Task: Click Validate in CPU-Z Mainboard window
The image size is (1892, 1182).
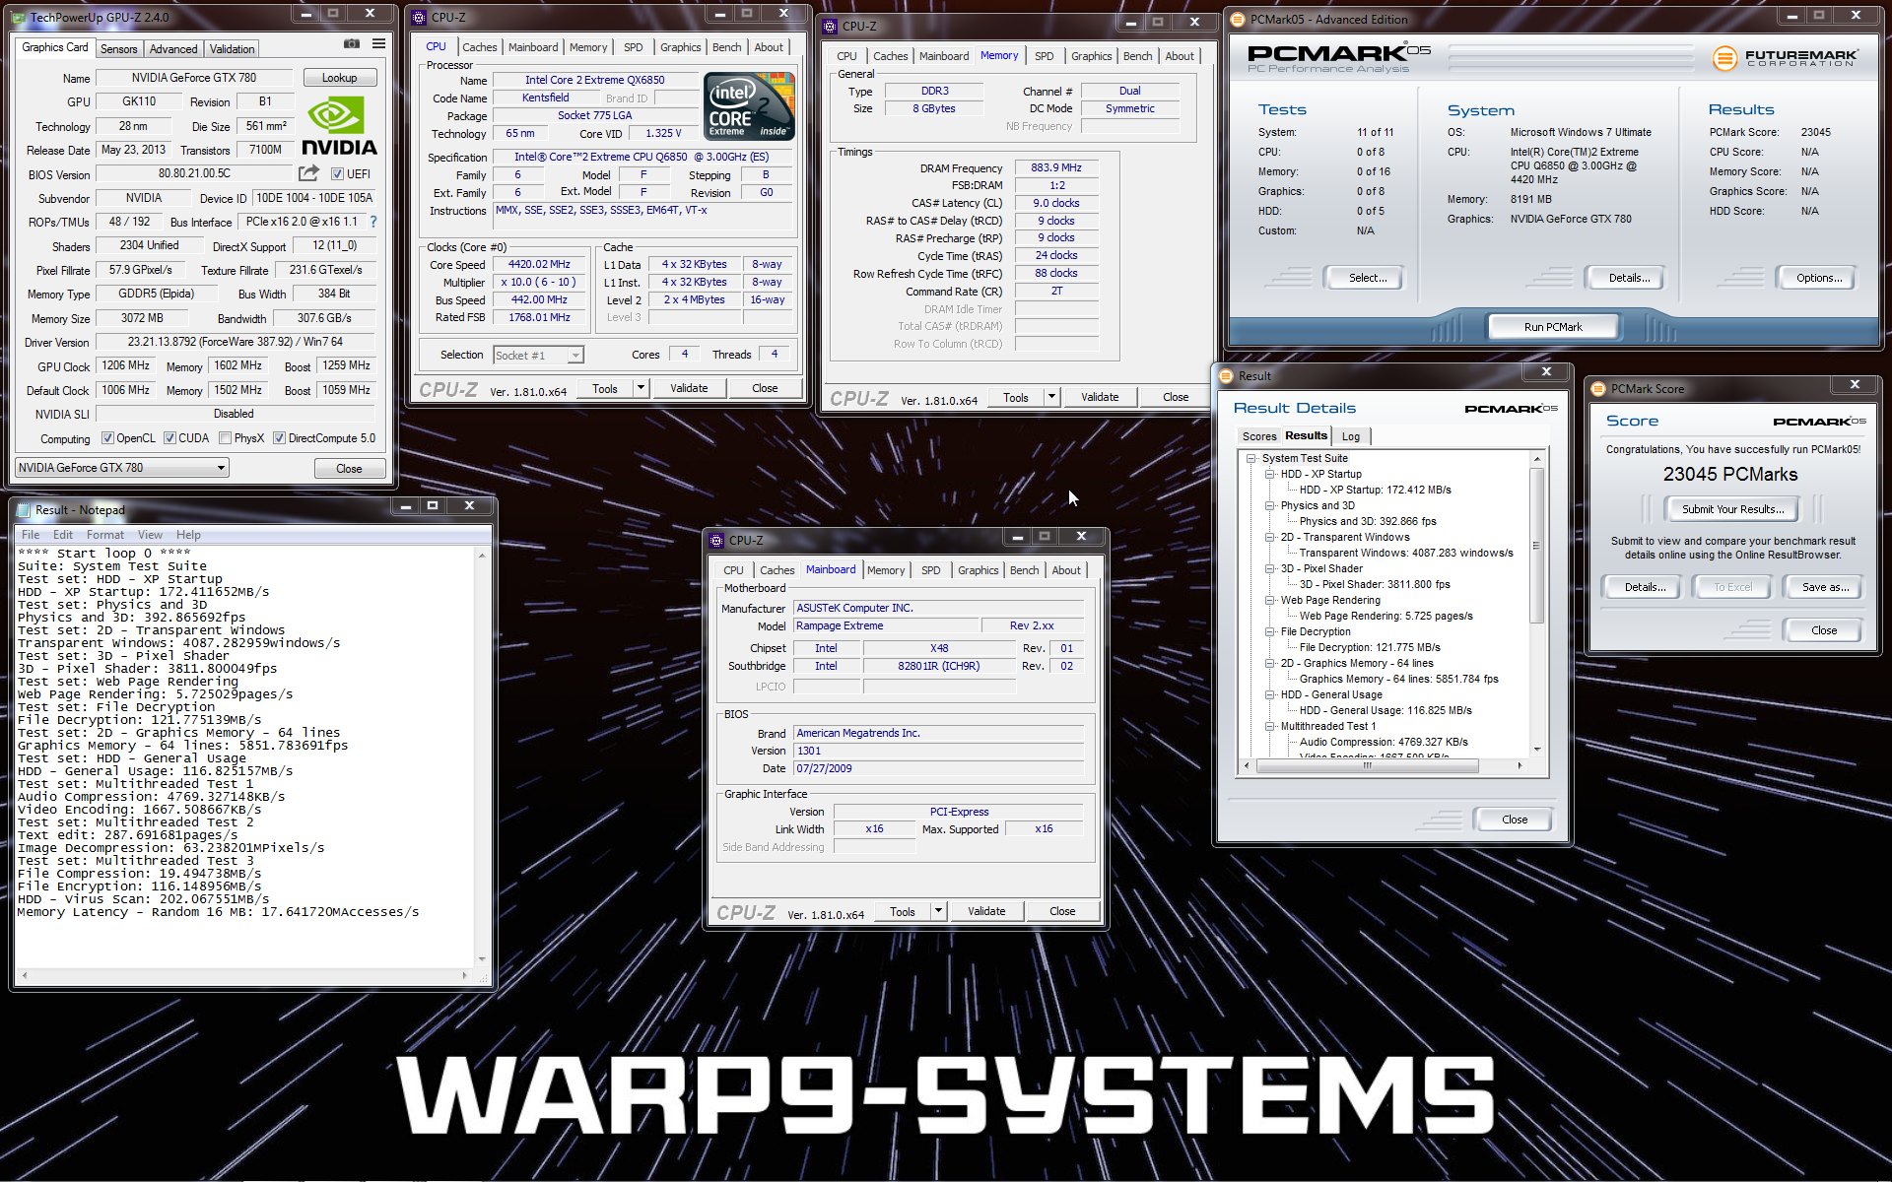Action: point(986,911)
